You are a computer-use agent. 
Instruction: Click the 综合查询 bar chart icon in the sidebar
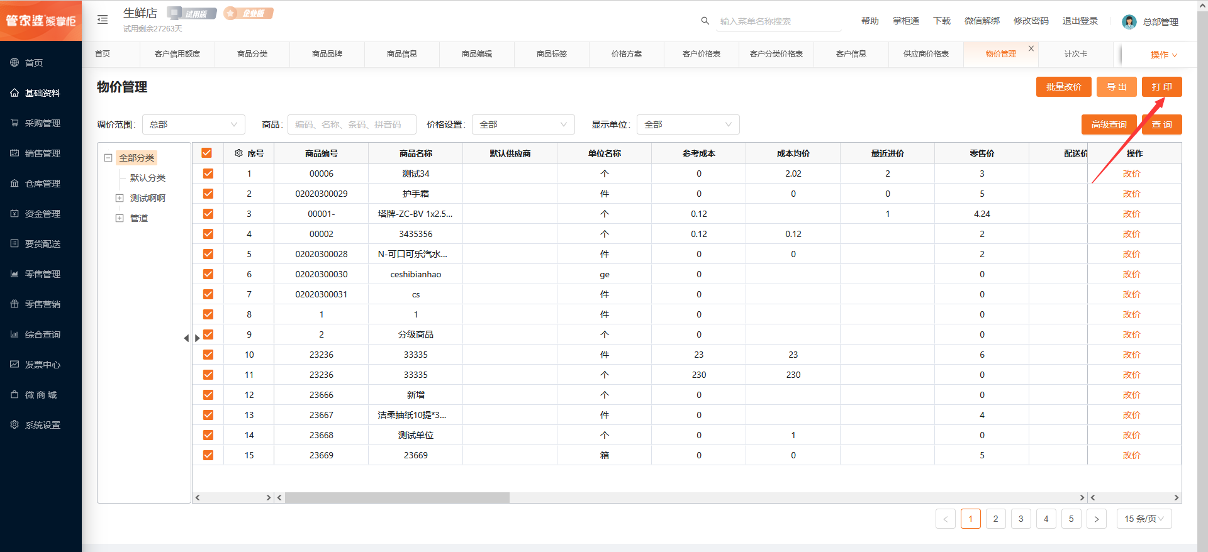click(14, 334)
